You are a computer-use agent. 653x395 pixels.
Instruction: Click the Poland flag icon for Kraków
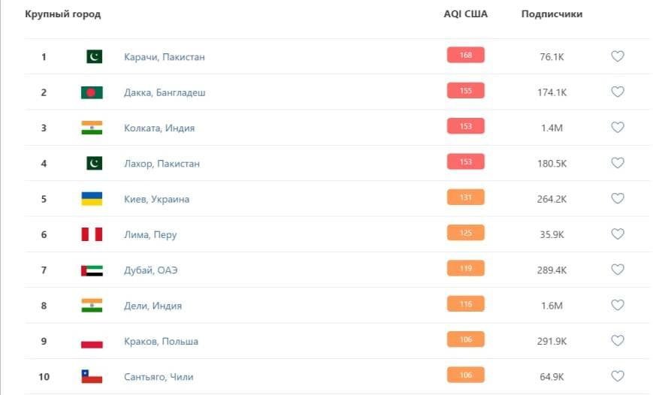pyautogui.click(x=92, y=342)
